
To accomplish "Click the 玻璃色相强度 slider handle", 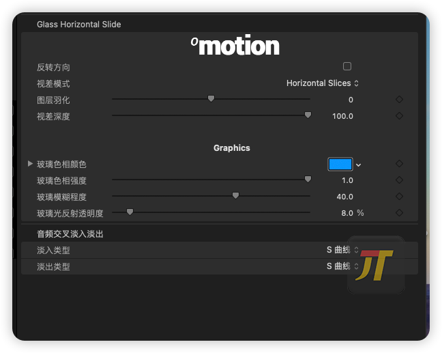I will pyautogui.click(x=308, y=179).
